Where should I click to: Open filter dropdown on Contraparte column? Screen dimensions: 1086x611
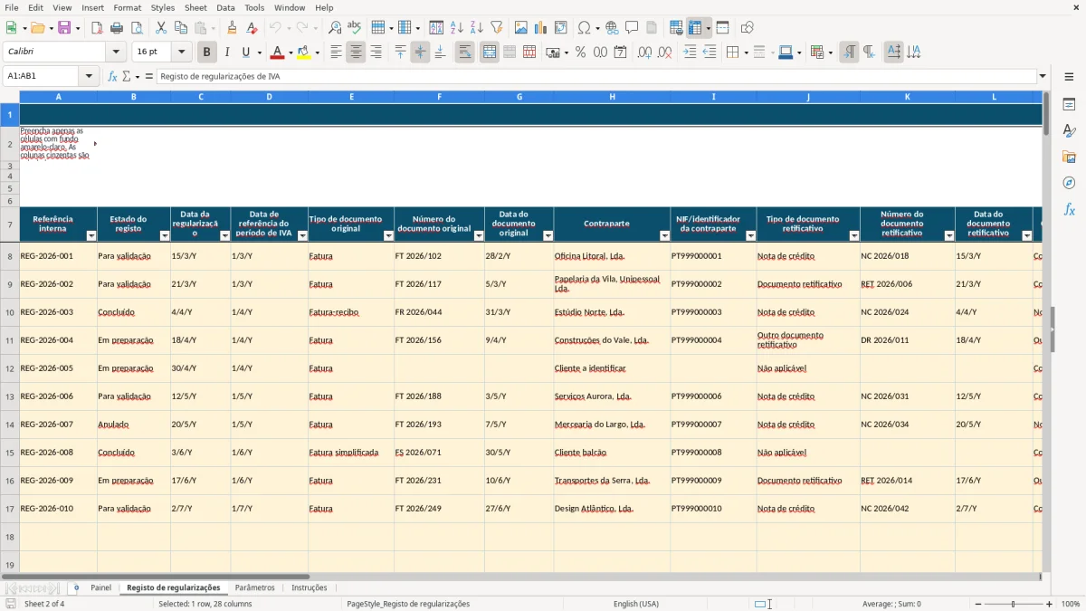664,235
